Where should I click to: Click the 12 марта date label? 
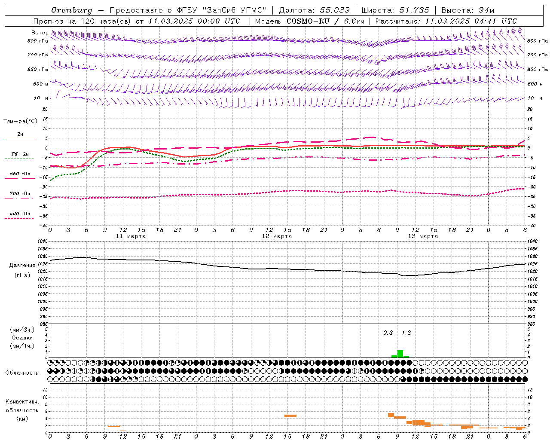(x=277, y=236)
